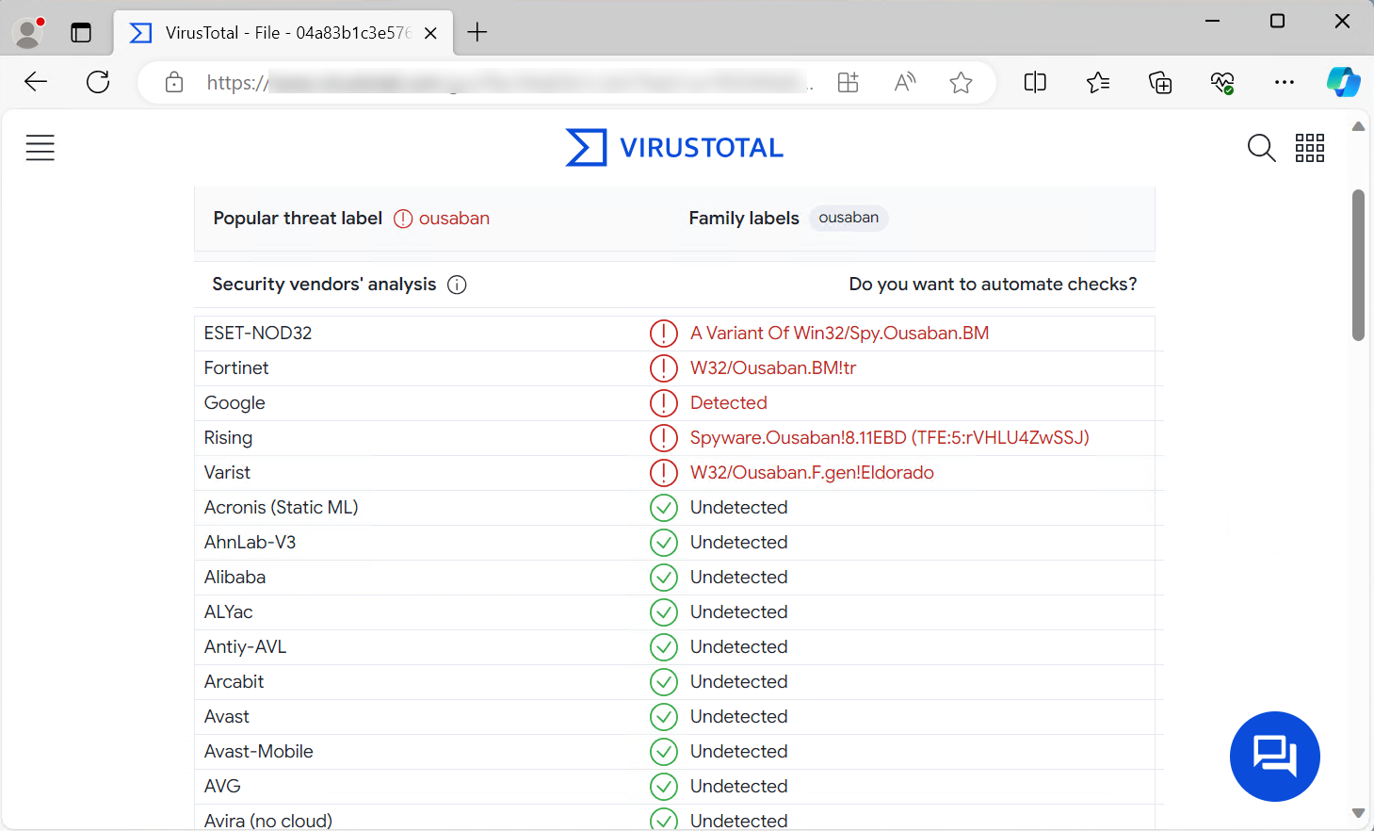Viewport: 1374px width, 831px height.
Task: Click the browser refresh icon
Action: pyautogui.click(x=98, y=83)
